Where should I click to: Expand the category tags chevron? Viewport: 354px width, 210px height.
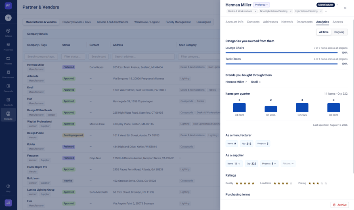[326, 11]
